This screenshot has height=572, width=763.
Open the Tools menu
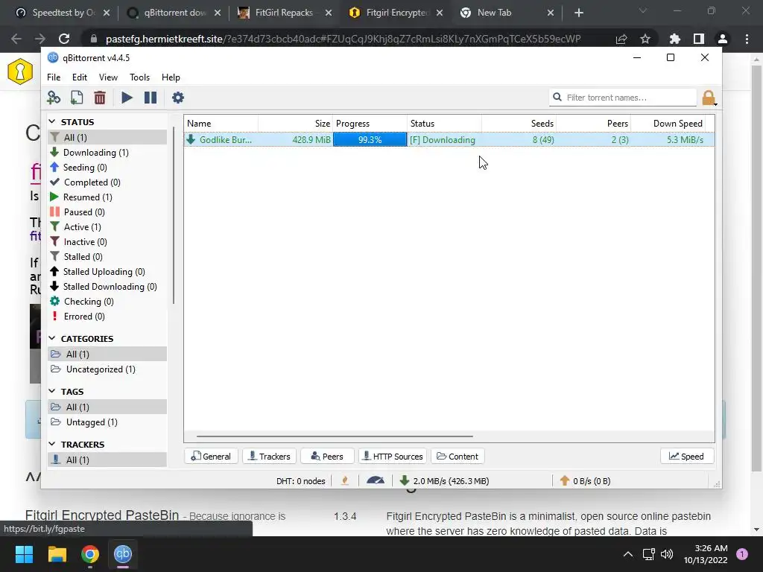coord(139,77)
